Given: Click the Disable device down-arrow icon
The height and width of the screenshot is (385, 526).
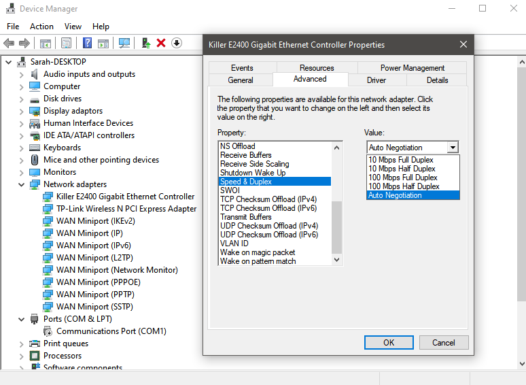Looking at the screenshot, I should 177,43.
